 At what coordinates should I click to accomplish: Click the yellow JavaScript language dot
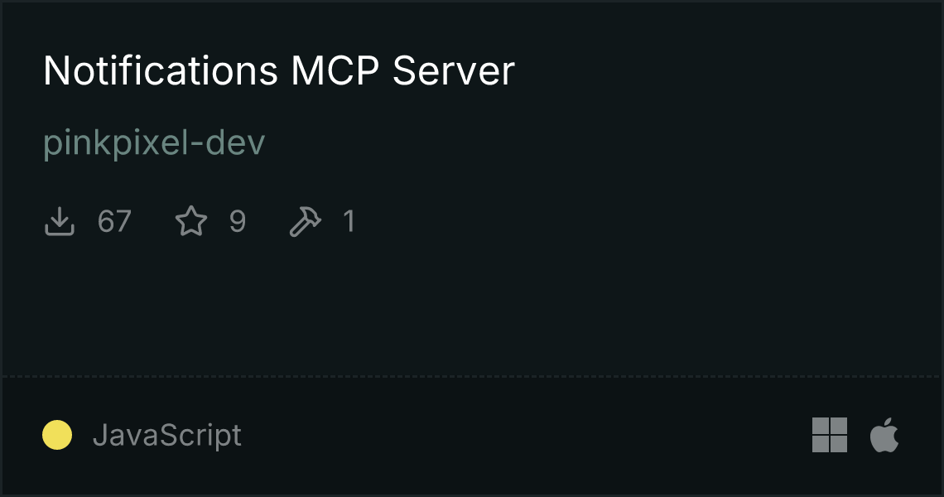57,435
